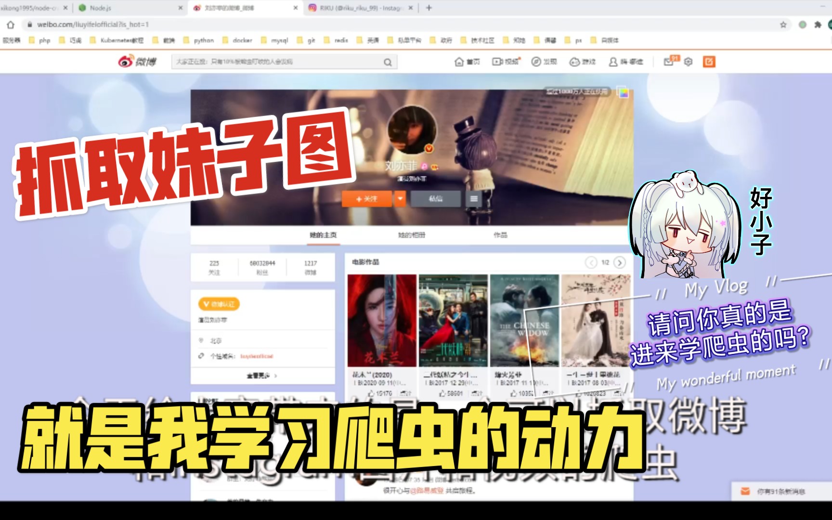
Task: Click the hamburger menu beside 私信
Action: (x=473, y=198)
